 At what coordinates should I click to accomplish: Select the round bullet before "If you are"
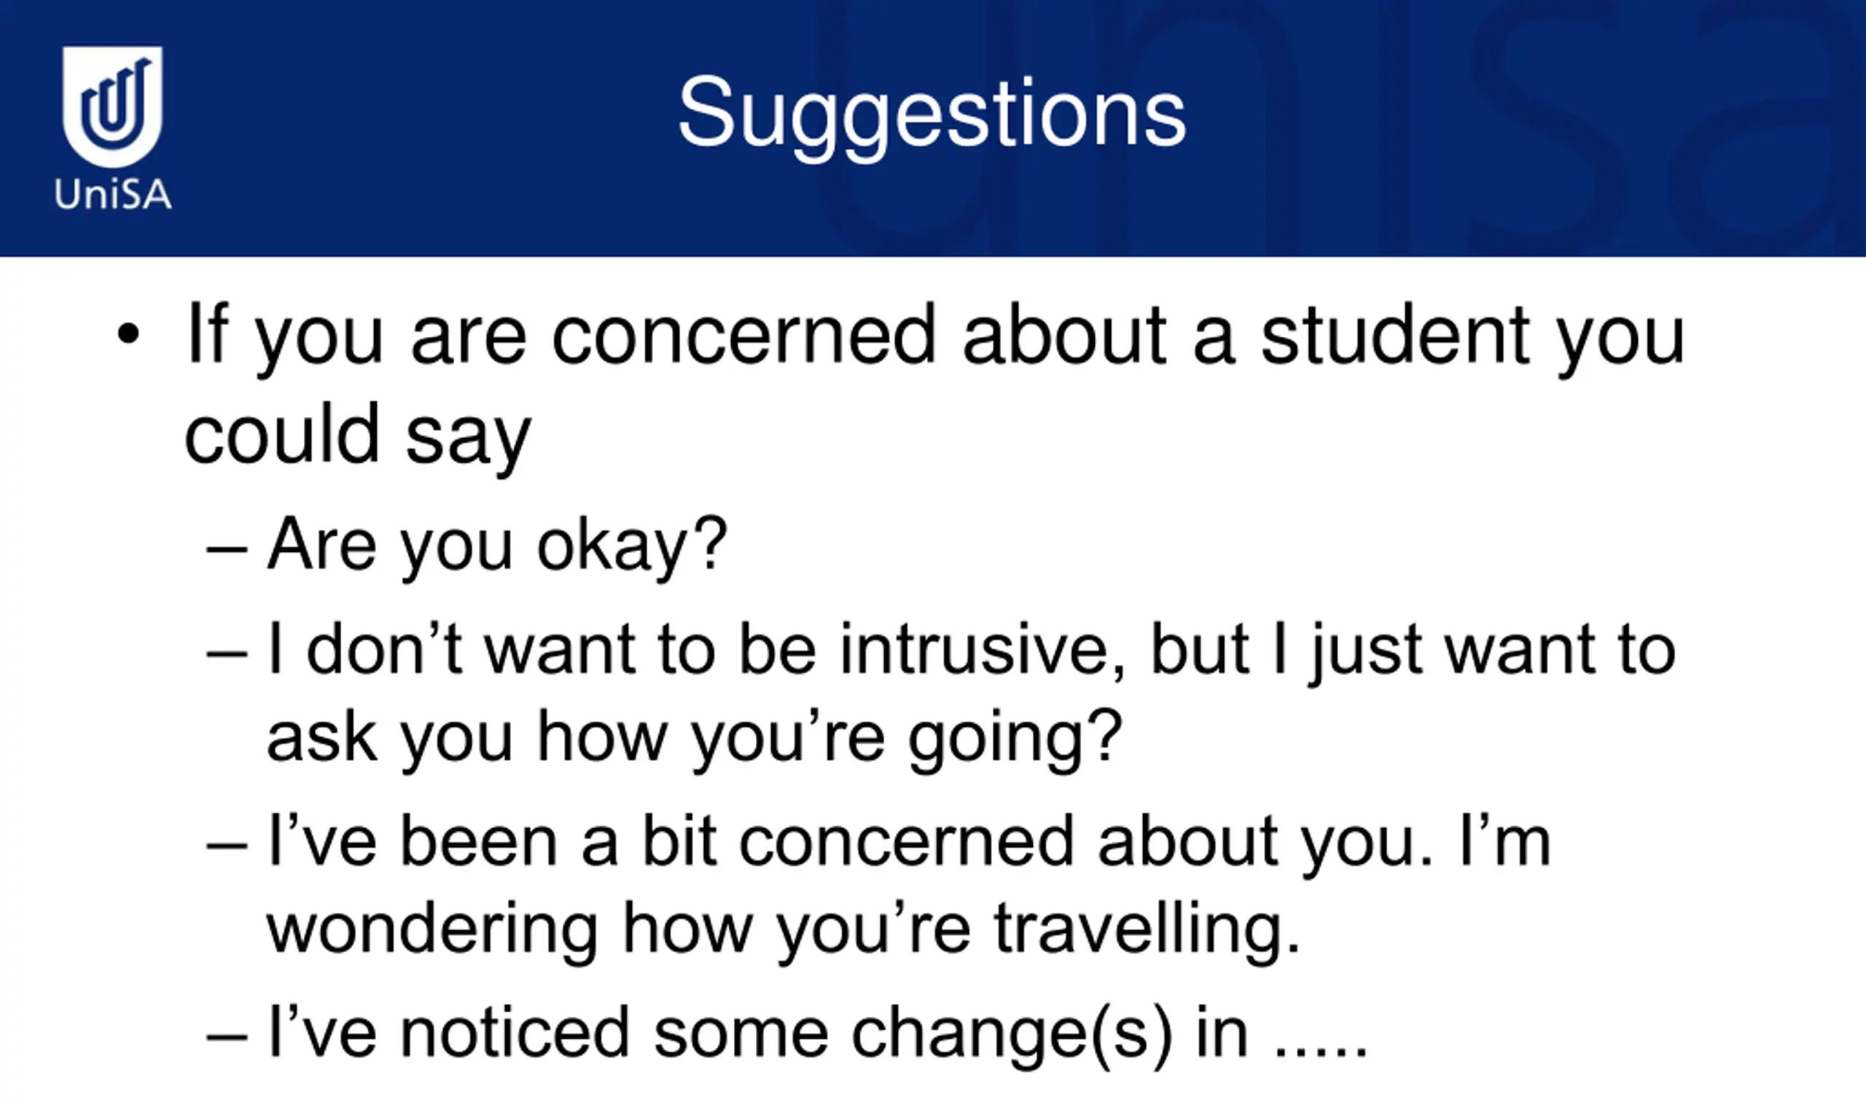pyautogui.click(x=128, y=334)
